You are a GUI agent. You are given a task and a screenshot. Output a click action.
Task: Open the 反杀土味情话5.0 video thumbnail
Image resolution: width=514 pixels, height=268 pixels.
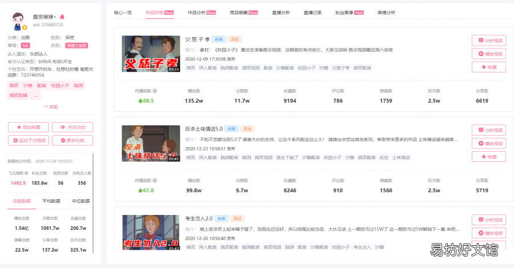(151, 143)
